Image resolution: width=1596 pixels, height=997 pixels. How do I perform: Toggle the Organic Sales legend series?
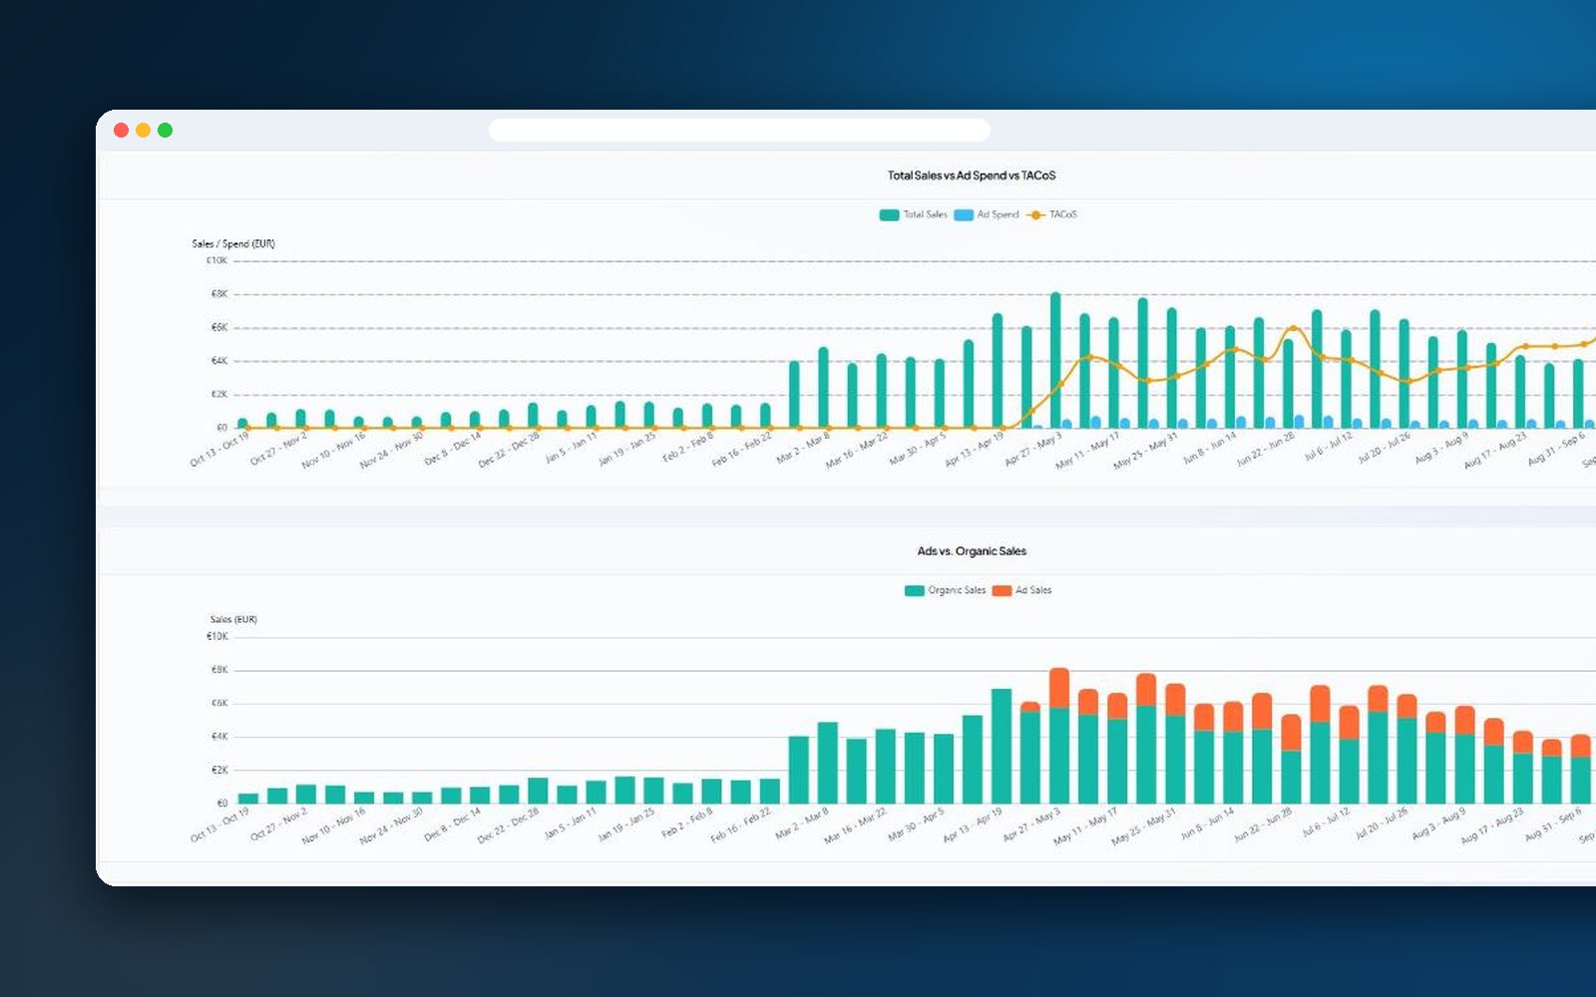point(945,590)
